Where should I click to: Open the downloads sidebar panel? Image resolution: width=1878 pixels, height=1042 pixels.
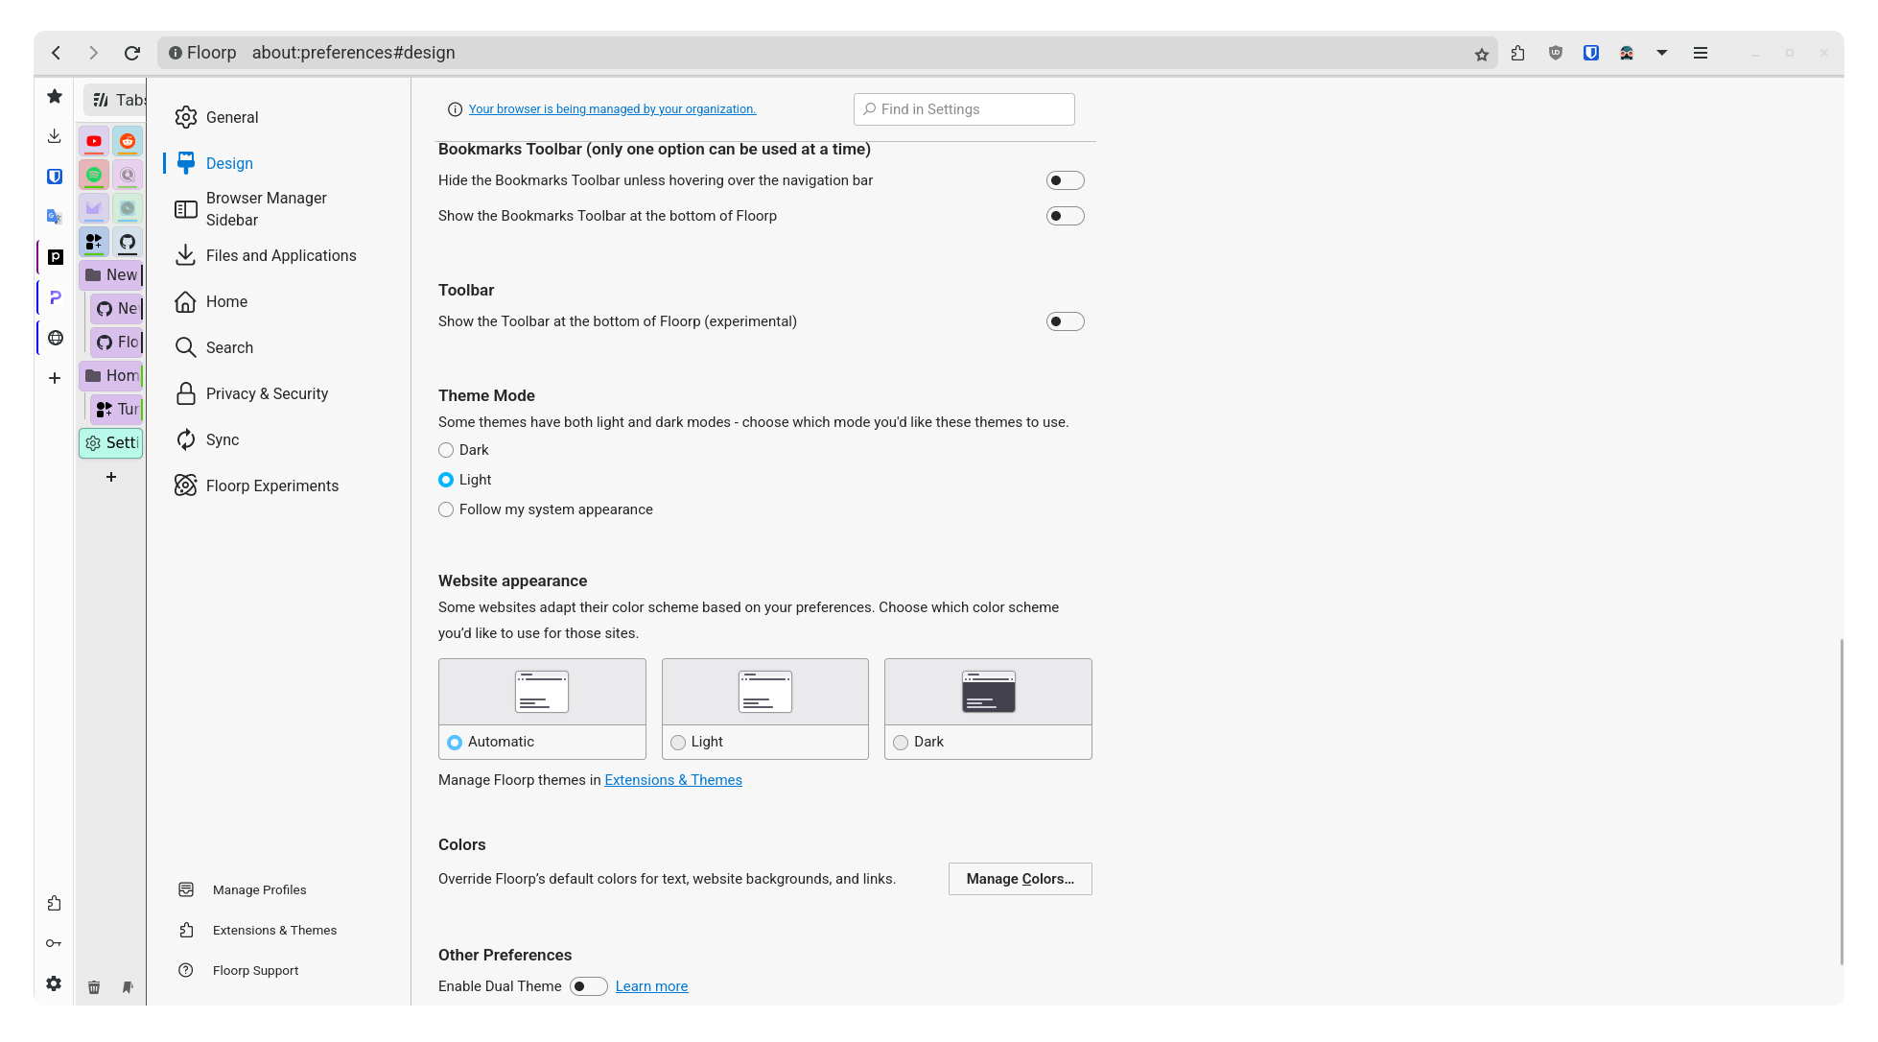click(55, 136)
